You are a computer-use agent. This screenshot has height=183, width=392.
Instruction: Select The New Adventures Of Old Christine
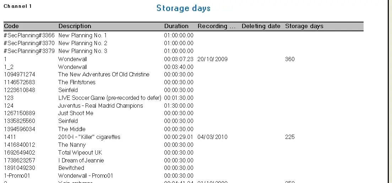[104, 75]
